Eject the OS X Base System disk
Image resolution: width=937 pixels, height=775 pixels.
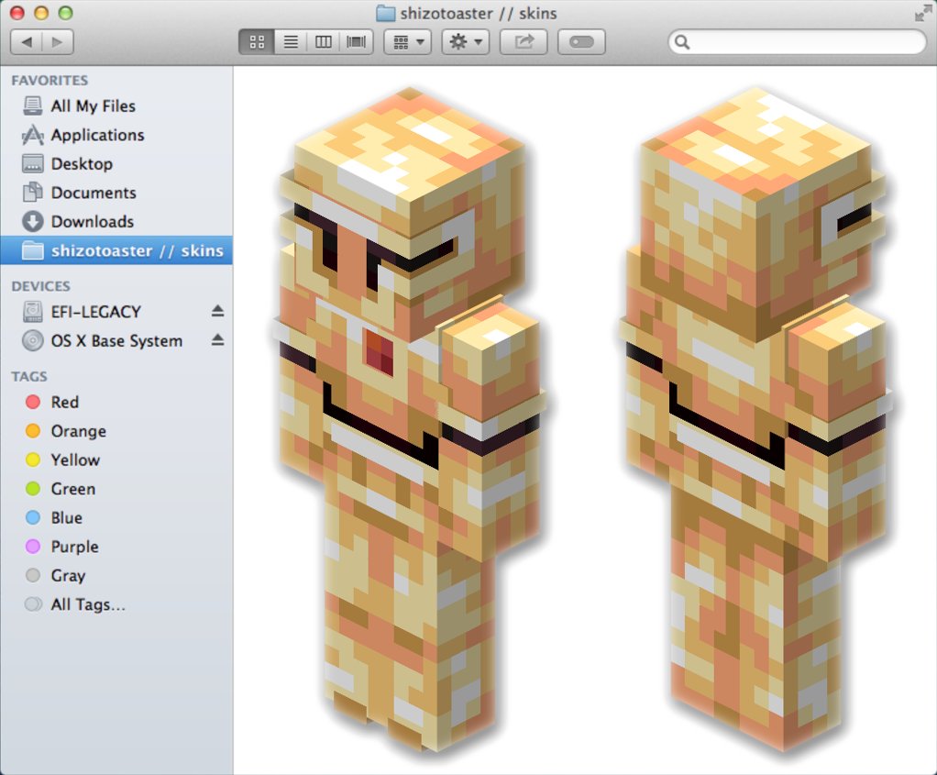pyautogui.click(x=217, y=339)
